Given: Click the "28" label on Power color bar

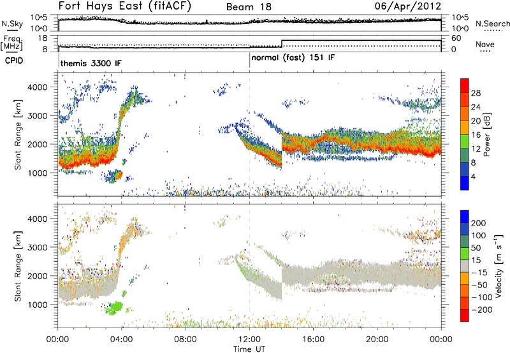Looking at the screenshot, I should [476, 93].
